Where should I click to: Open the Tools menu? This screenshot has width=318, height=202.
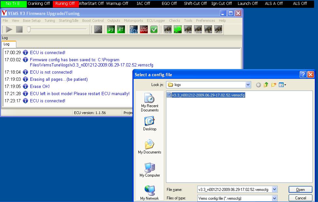(x=188, y=21)
